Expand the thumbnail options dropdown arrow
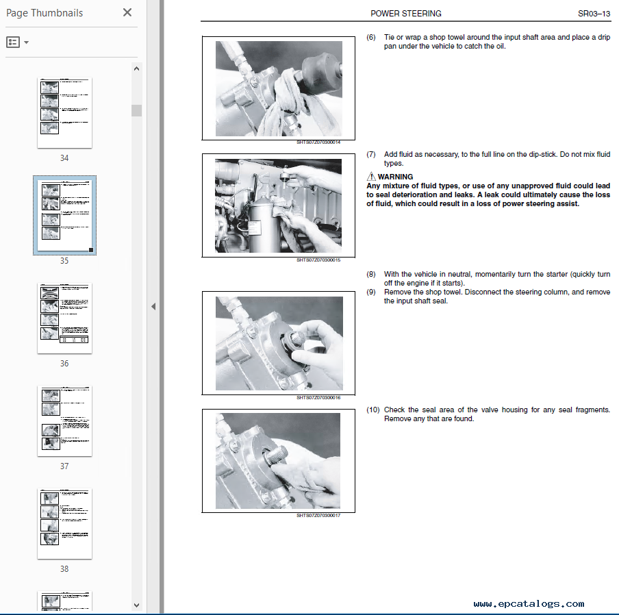The width and height of the screenshot is (619, 615). click(27, 42)
